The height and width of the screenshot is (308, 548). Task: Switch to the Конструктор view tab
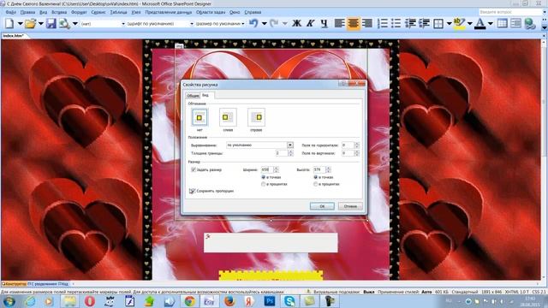tap(14, 284)
